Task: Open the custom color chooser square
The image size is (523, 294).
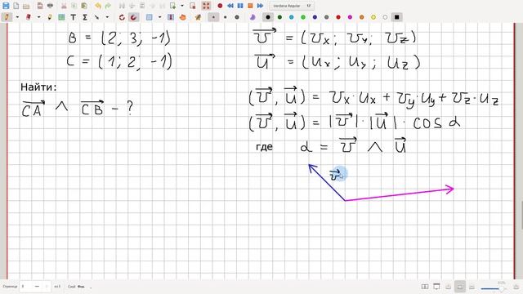Action: click(397, 17)
